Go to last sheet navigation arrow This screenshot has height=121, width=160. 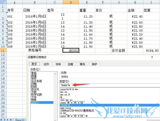pos(11,120)
